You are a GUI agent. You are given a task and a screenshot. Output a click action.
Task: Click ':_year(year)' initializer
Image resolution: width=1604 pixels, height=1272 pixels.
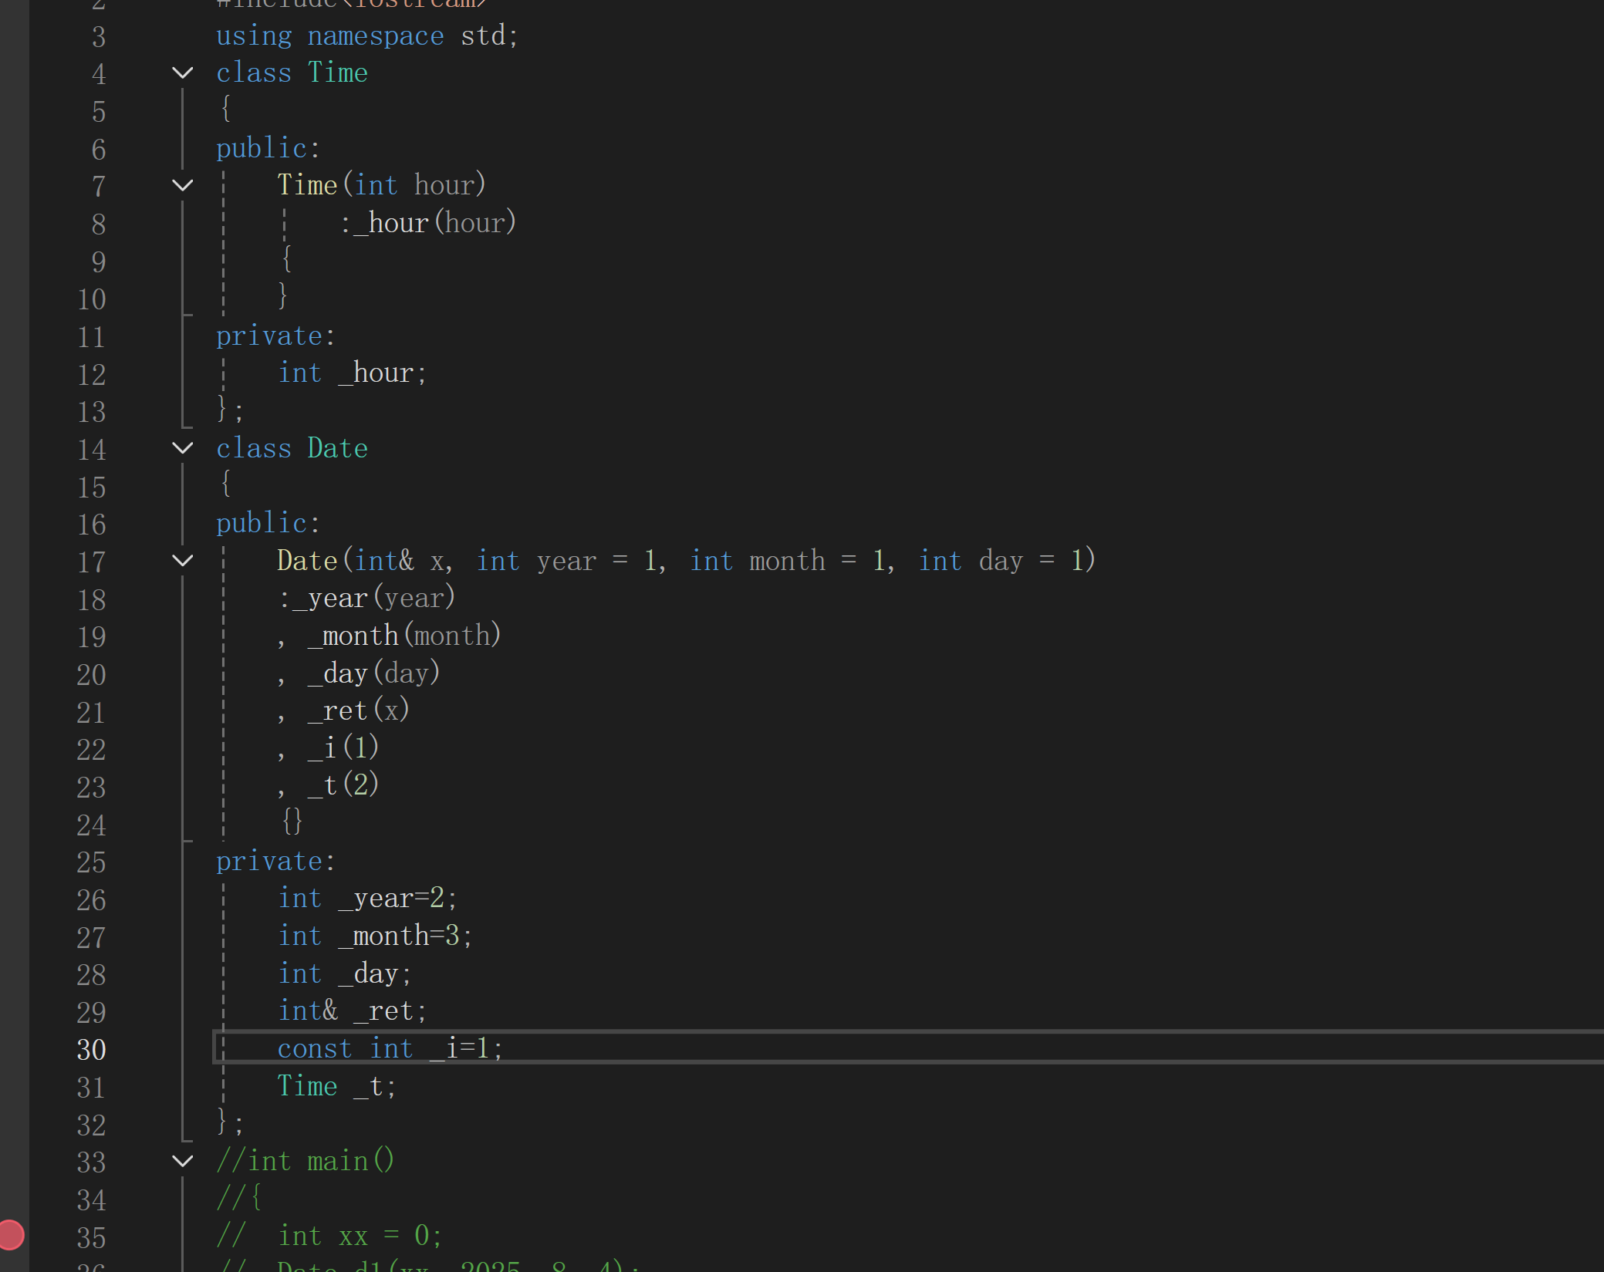pos(366,598)
